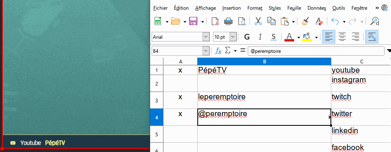Open the Undo history dropdown arrow

(344, 22)
